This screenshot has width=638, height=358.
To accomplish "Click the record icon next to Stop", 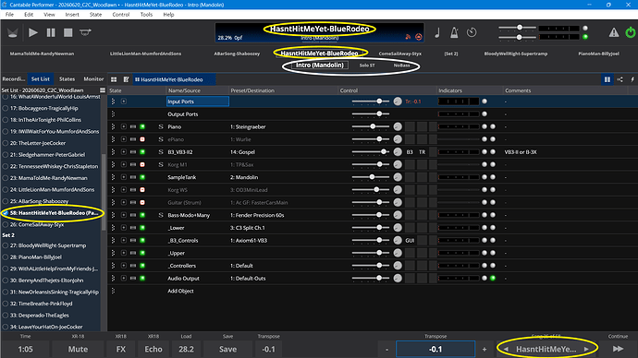I will [85, 32].
